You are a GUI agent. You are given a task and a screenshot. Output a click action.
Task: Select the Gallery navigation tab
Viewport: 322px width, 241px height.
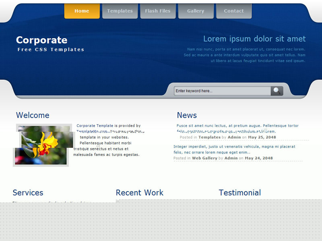click(x=196, y=11)
